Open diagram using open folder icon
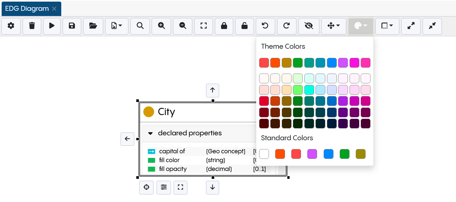456x202 pixels. click(x=93, y=26)
